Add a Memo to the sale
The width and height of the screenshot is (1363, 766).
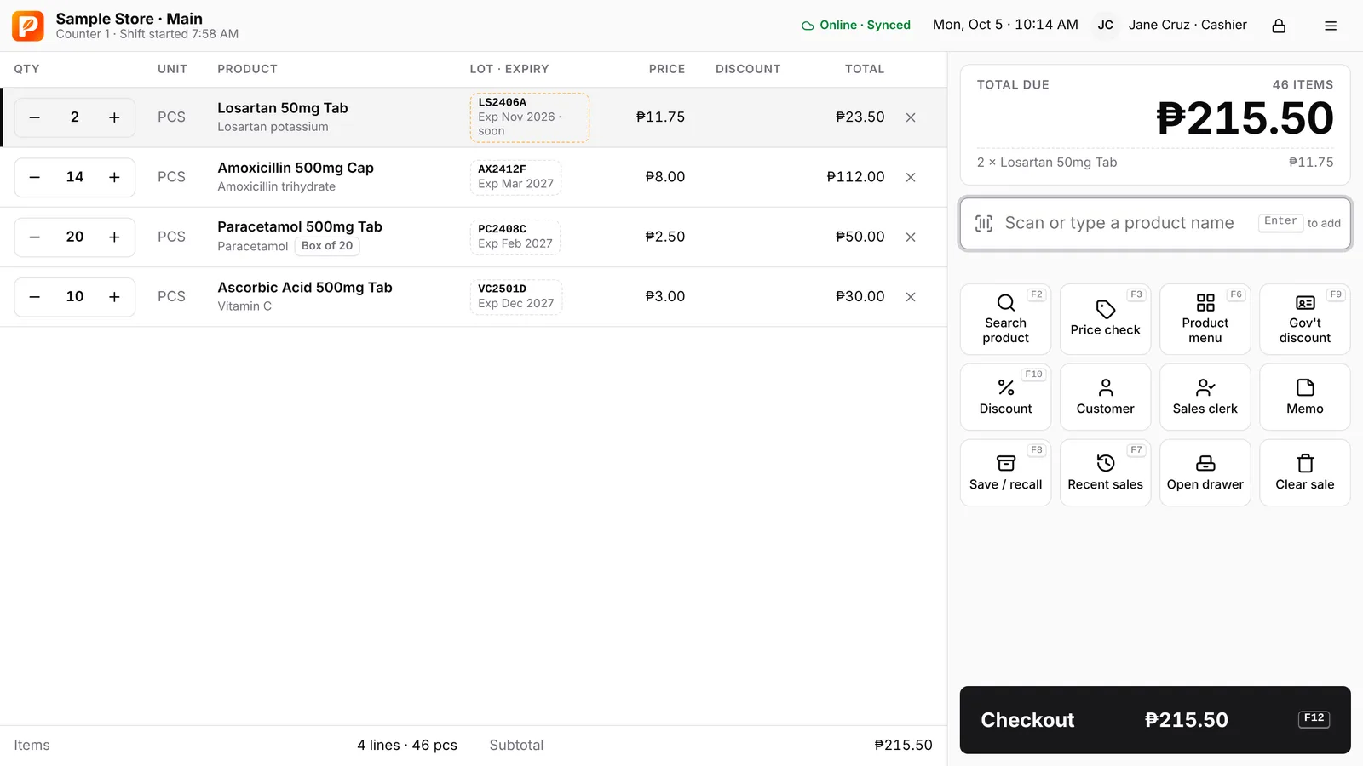click(1304, 397)
